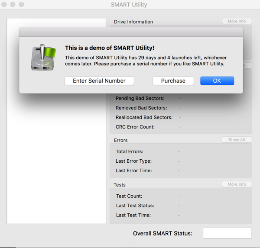The image size is (260, 248).
Task: Select 'Last Error Type:' label
Action: (x=133, y=161)
